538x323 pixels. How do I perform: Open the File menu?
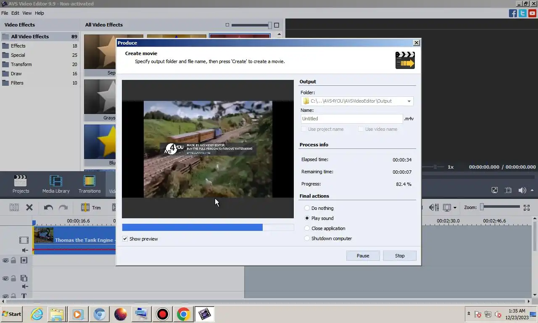(5, 13)
